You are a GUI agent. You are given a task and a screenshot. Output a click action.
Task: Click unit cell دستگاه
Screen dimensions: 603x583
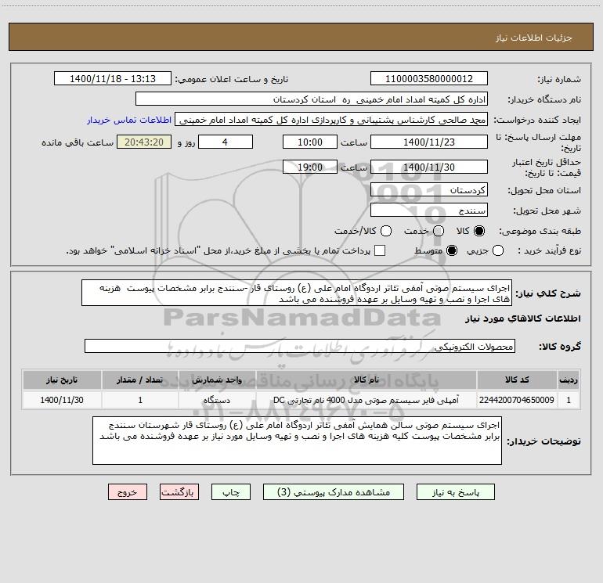[x=217, y=400]
